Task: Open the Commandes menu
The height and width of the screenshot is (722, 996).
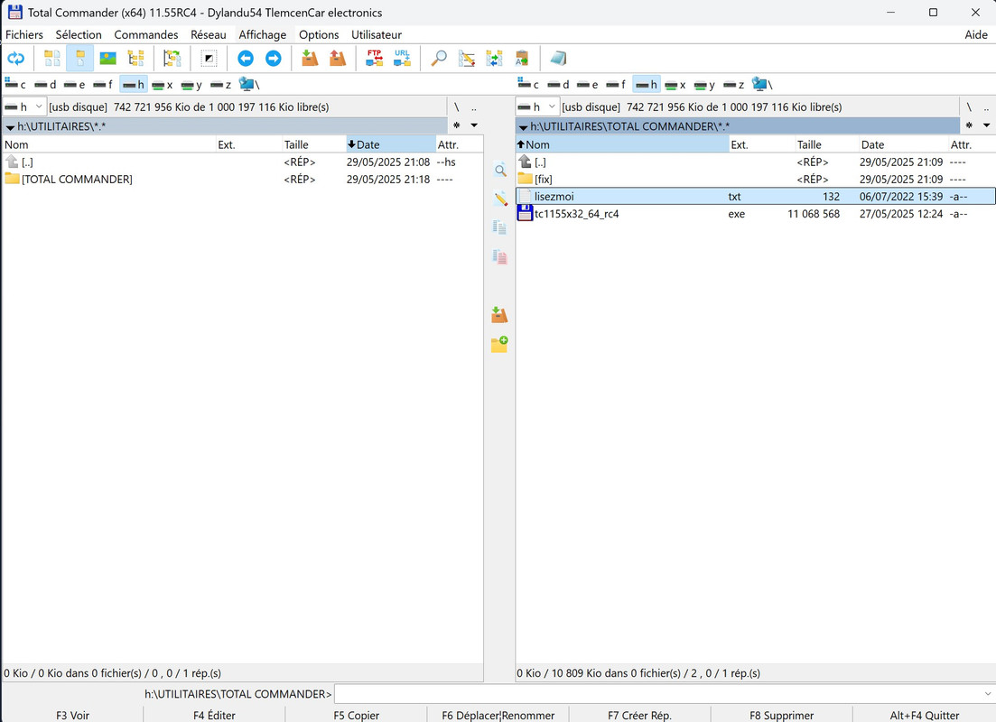Action: tap(146, 35)
